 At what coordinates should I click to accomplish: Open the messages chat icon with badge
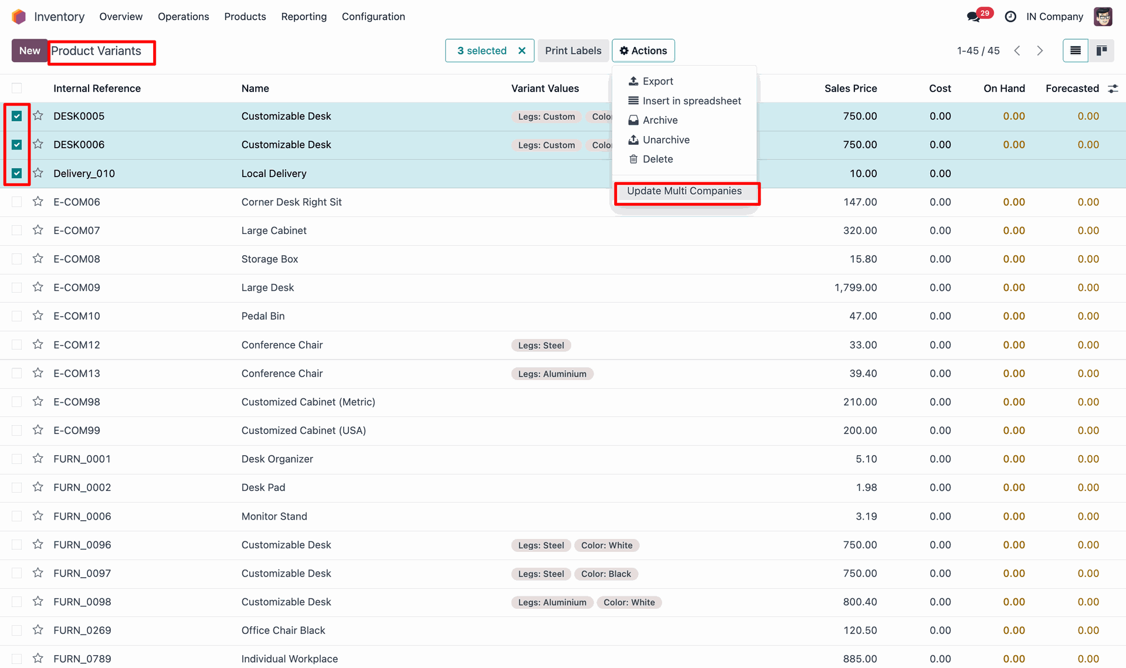[x=975, y=16]
